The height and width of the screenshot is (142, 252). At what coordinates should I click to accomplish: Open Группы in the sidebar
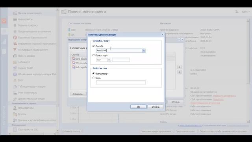tap(22, 114)
